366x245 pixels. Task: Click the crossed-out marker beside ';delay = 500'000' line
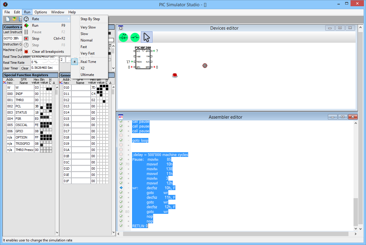point(121,155)
